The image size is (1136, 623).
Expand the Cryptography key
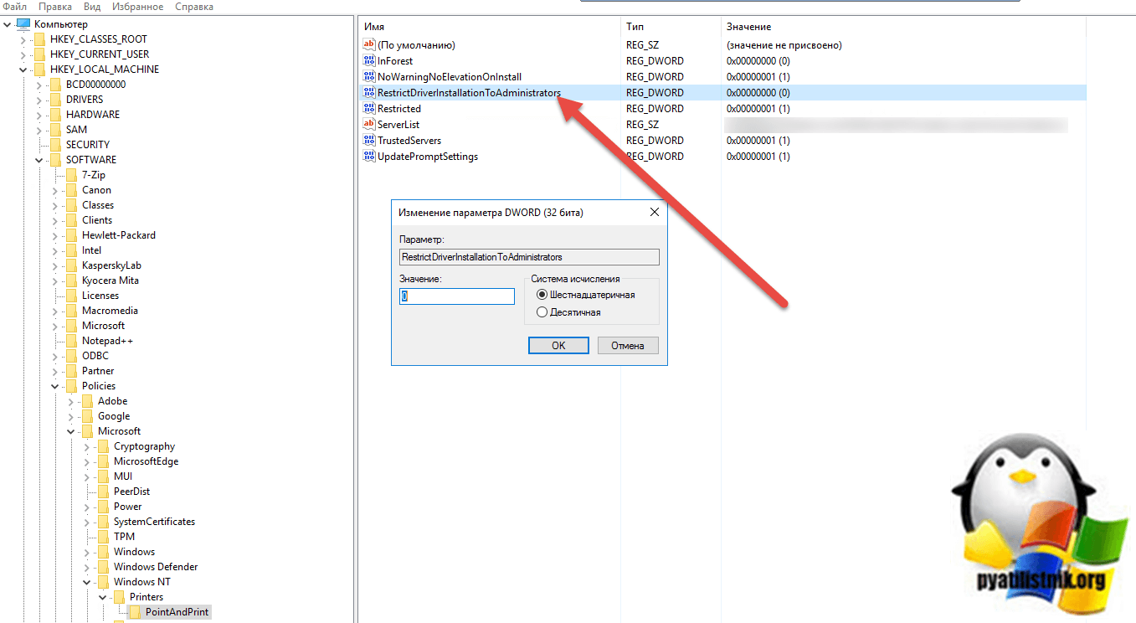[87, 446]
